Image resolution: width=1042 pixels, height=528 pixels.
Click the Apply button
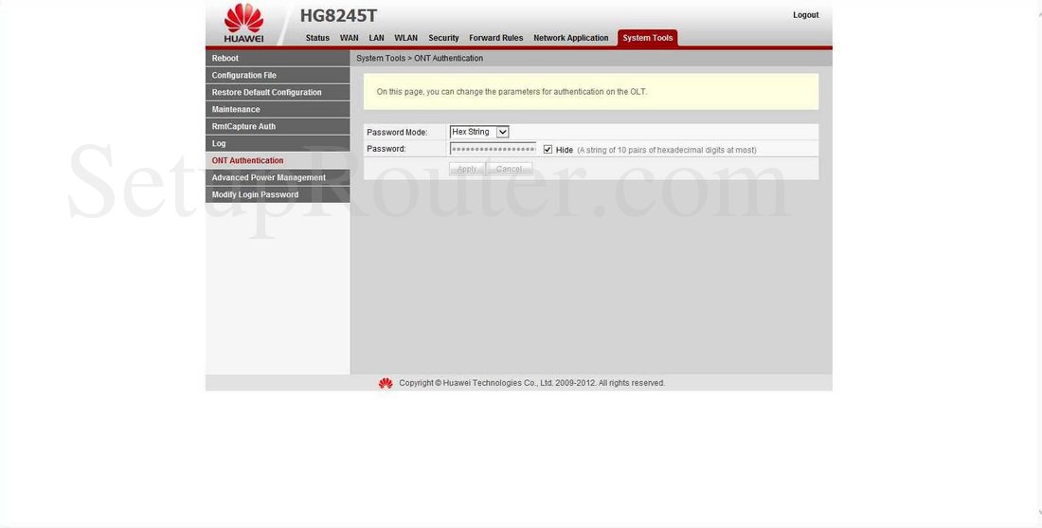pos(466,169)
